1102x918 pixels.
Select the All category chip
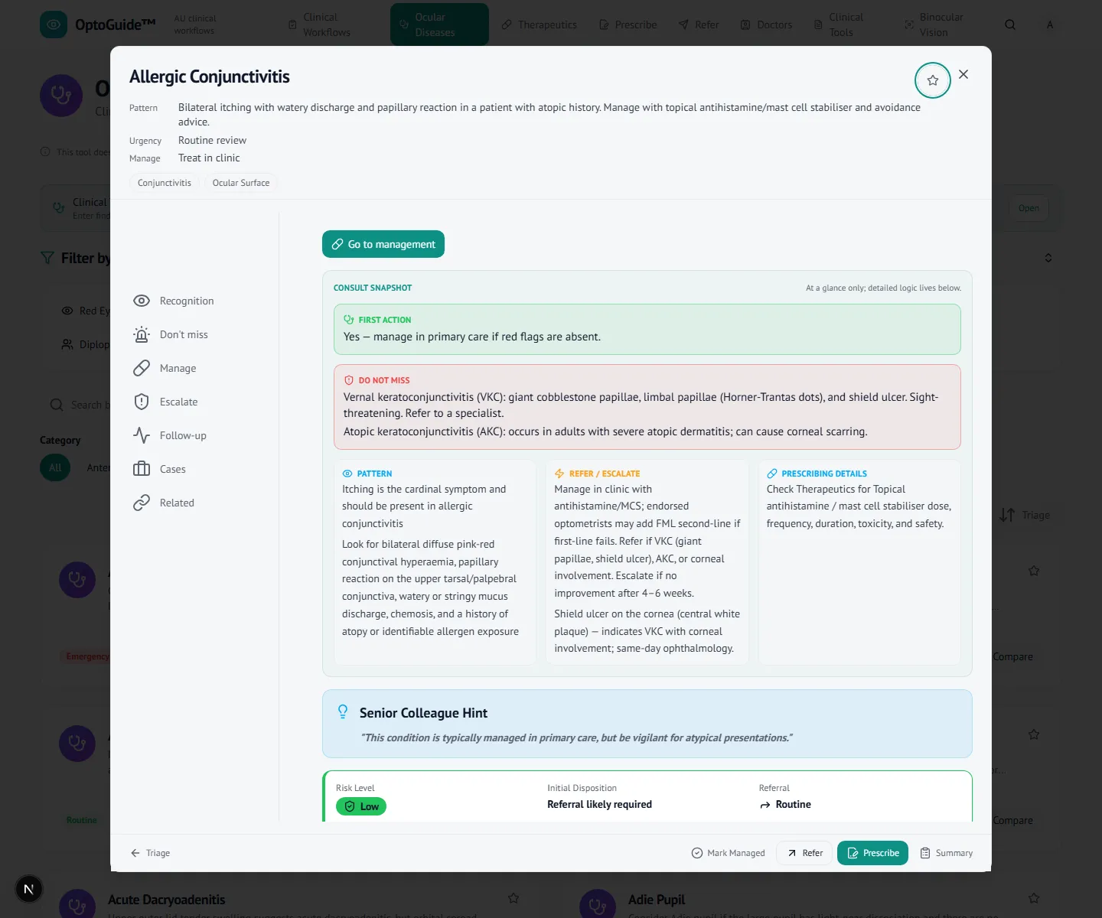pos(55,467)
